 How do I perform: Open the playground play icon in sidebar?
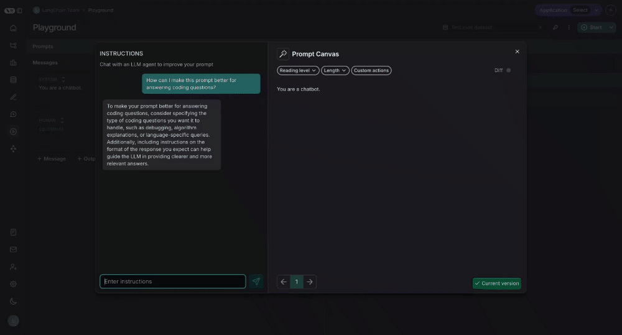(x=14, y=132)
